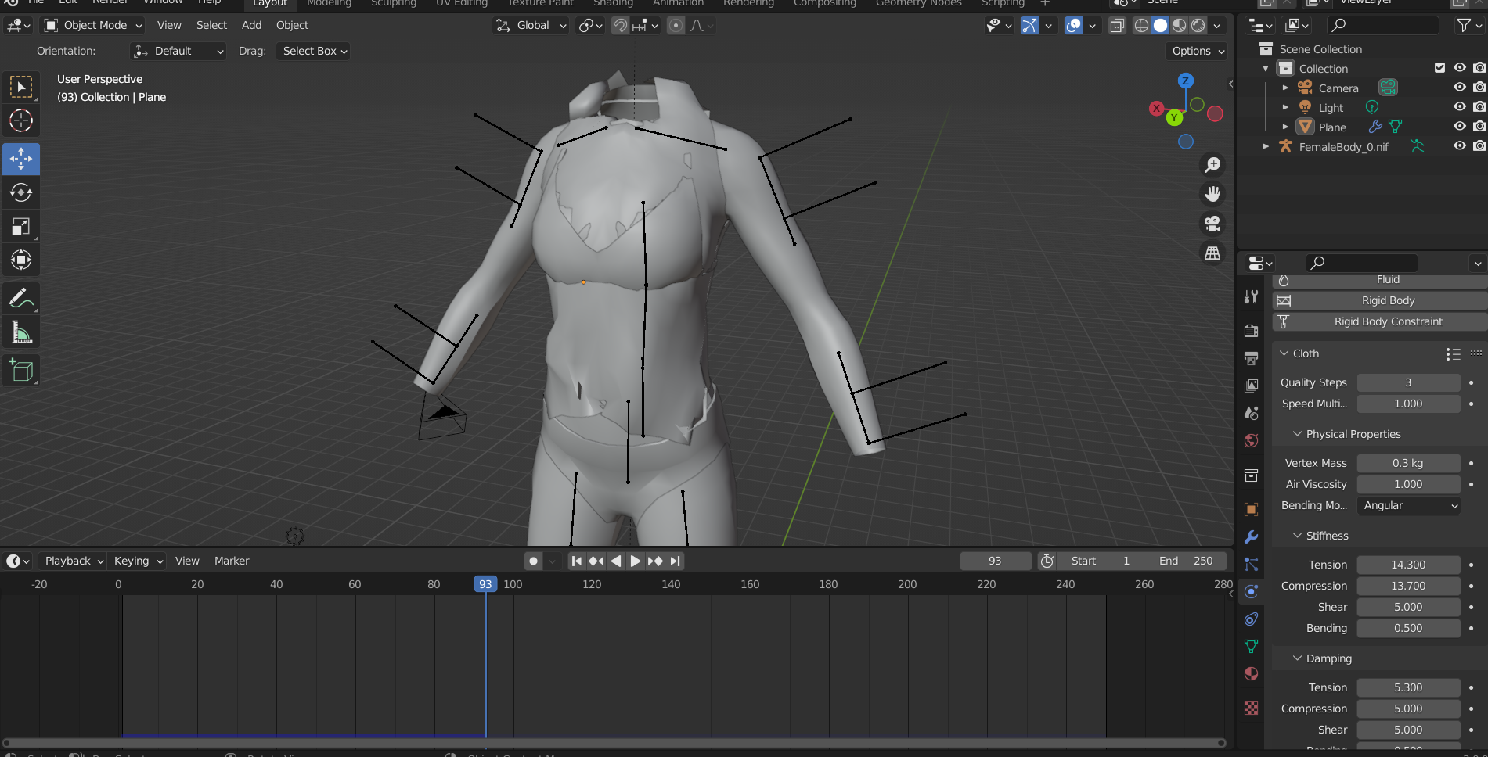Open the Material properties tab
Screen dimensions: 1488x757
pyautogui.click(x=1251, y=673)
